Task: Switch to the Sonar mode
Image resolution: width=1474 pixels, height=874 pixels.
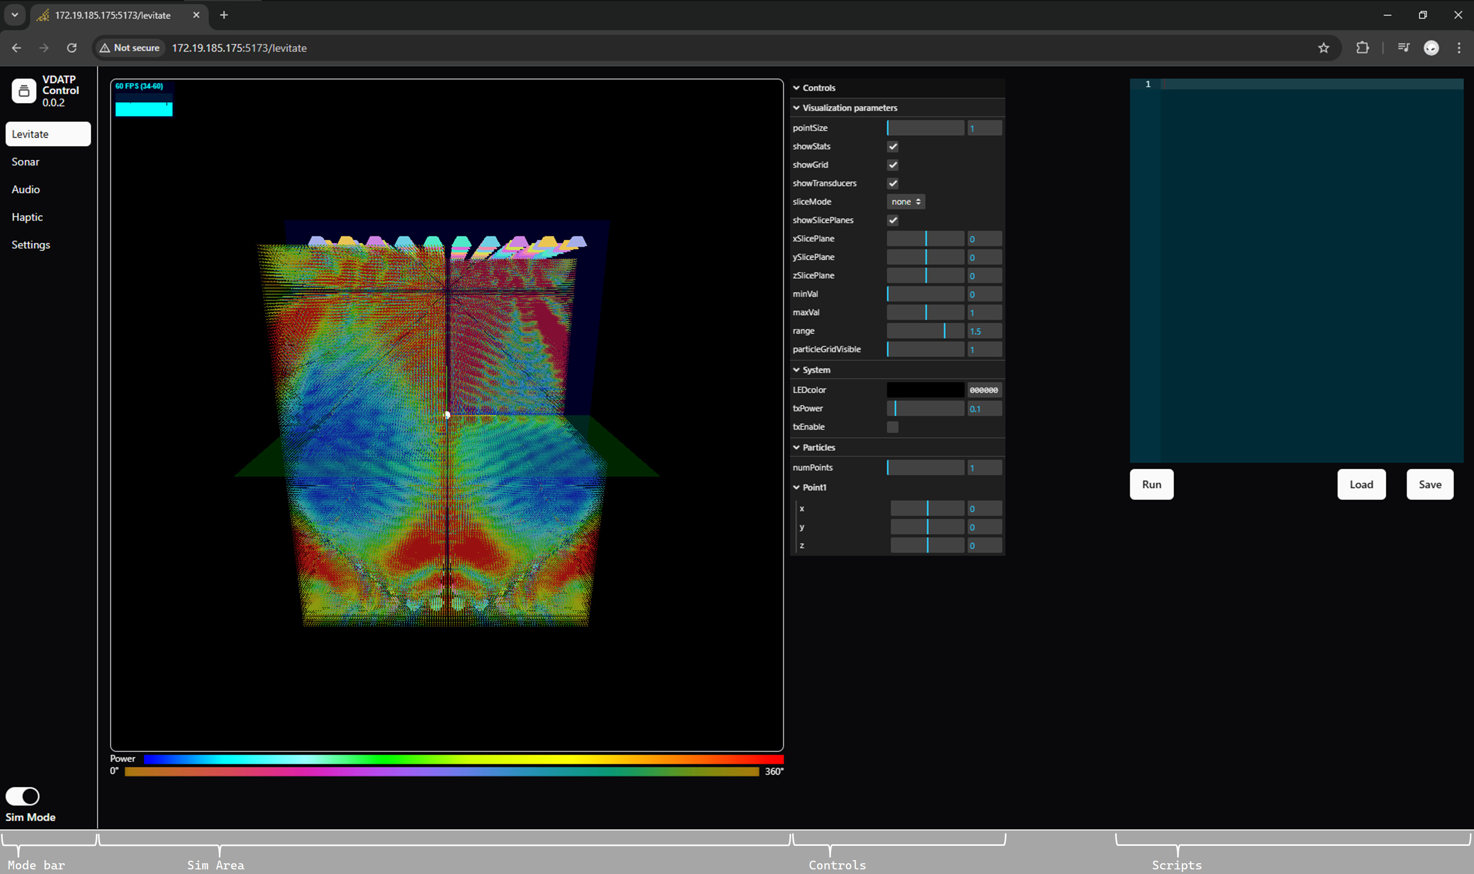Action: 25,162
